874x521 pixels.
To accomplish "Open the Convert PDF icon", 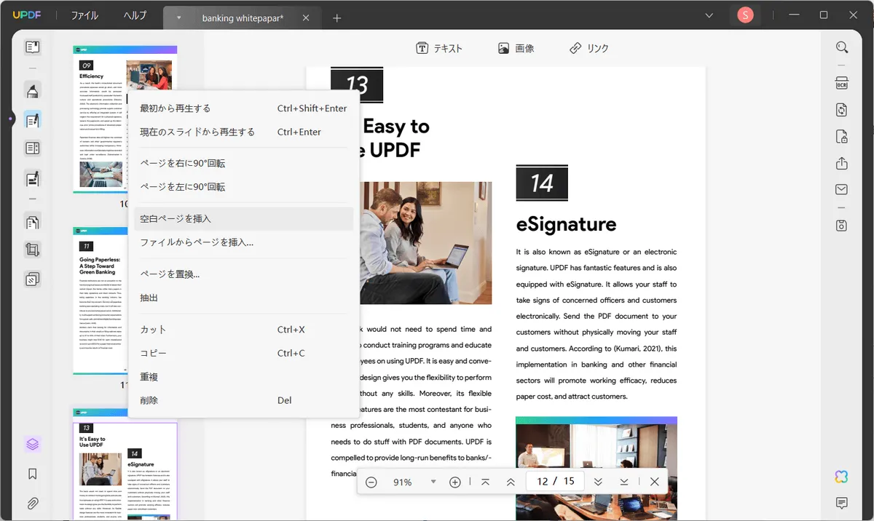I will point(842,109).
